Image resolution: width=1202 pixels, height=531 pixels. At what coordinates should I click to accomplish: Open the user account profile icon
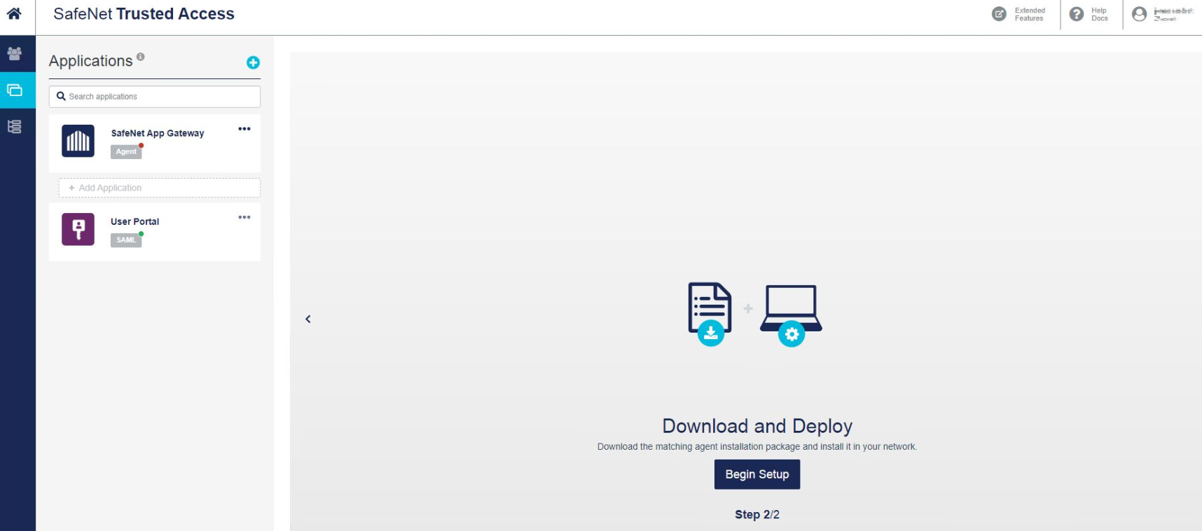coord(1140,14)
